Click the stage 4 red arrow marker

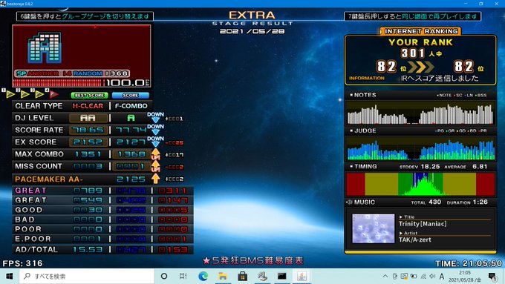coord(53,94)
